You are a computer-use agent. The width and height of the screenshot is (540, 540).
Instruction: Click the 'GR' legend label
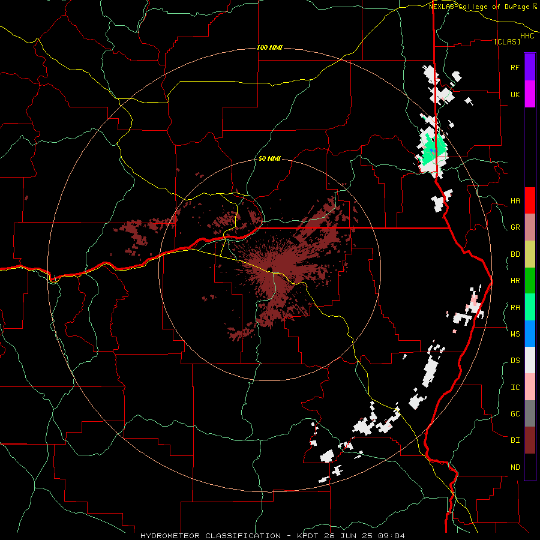point(515,227)
